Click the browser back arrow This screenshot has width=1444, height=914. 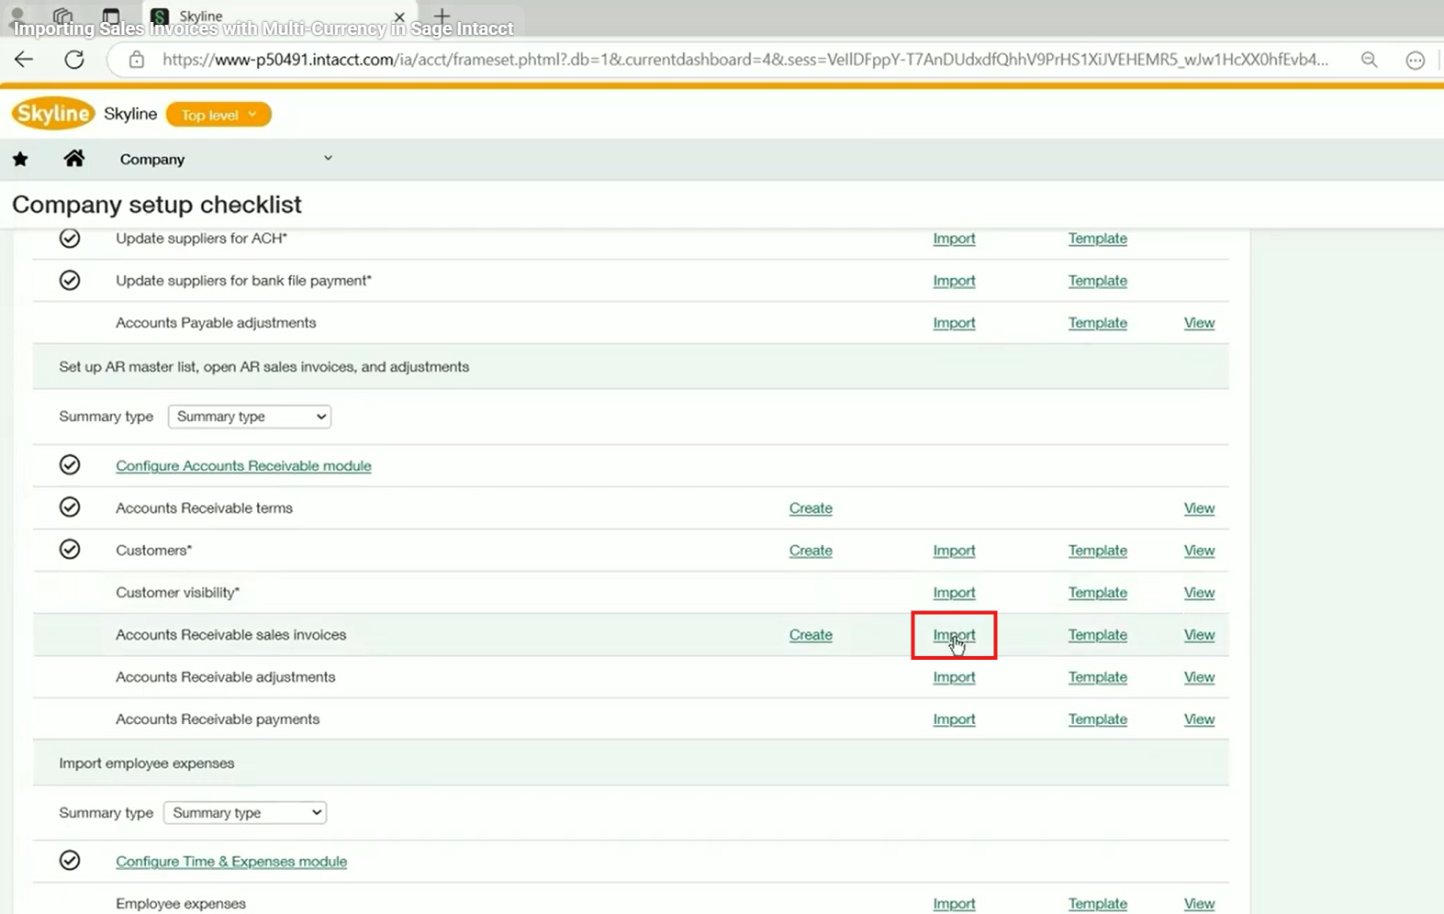tap(24, 60)
